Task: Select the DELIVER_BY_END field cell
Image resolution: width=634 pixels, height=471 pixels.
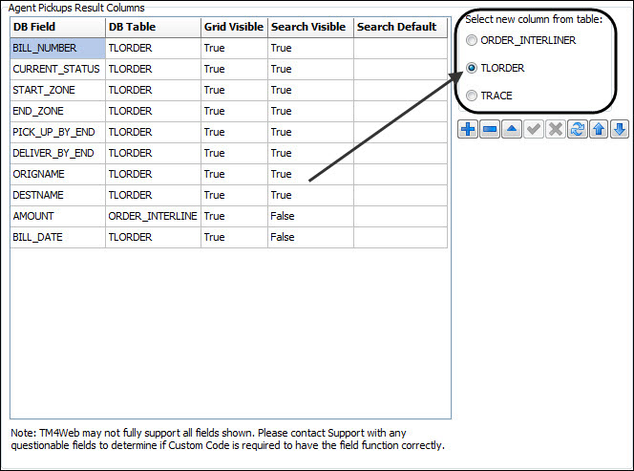Action: [x=58, y=154]
